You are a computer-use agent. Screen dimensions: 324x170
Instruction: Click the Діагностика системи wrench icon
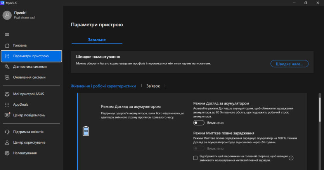[x=7, y=67]
